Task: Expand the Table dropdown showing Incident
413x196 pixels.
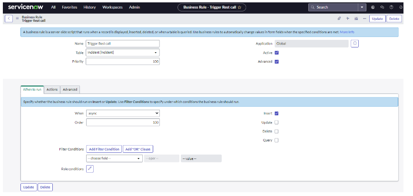Action: (x=123, y=52)
